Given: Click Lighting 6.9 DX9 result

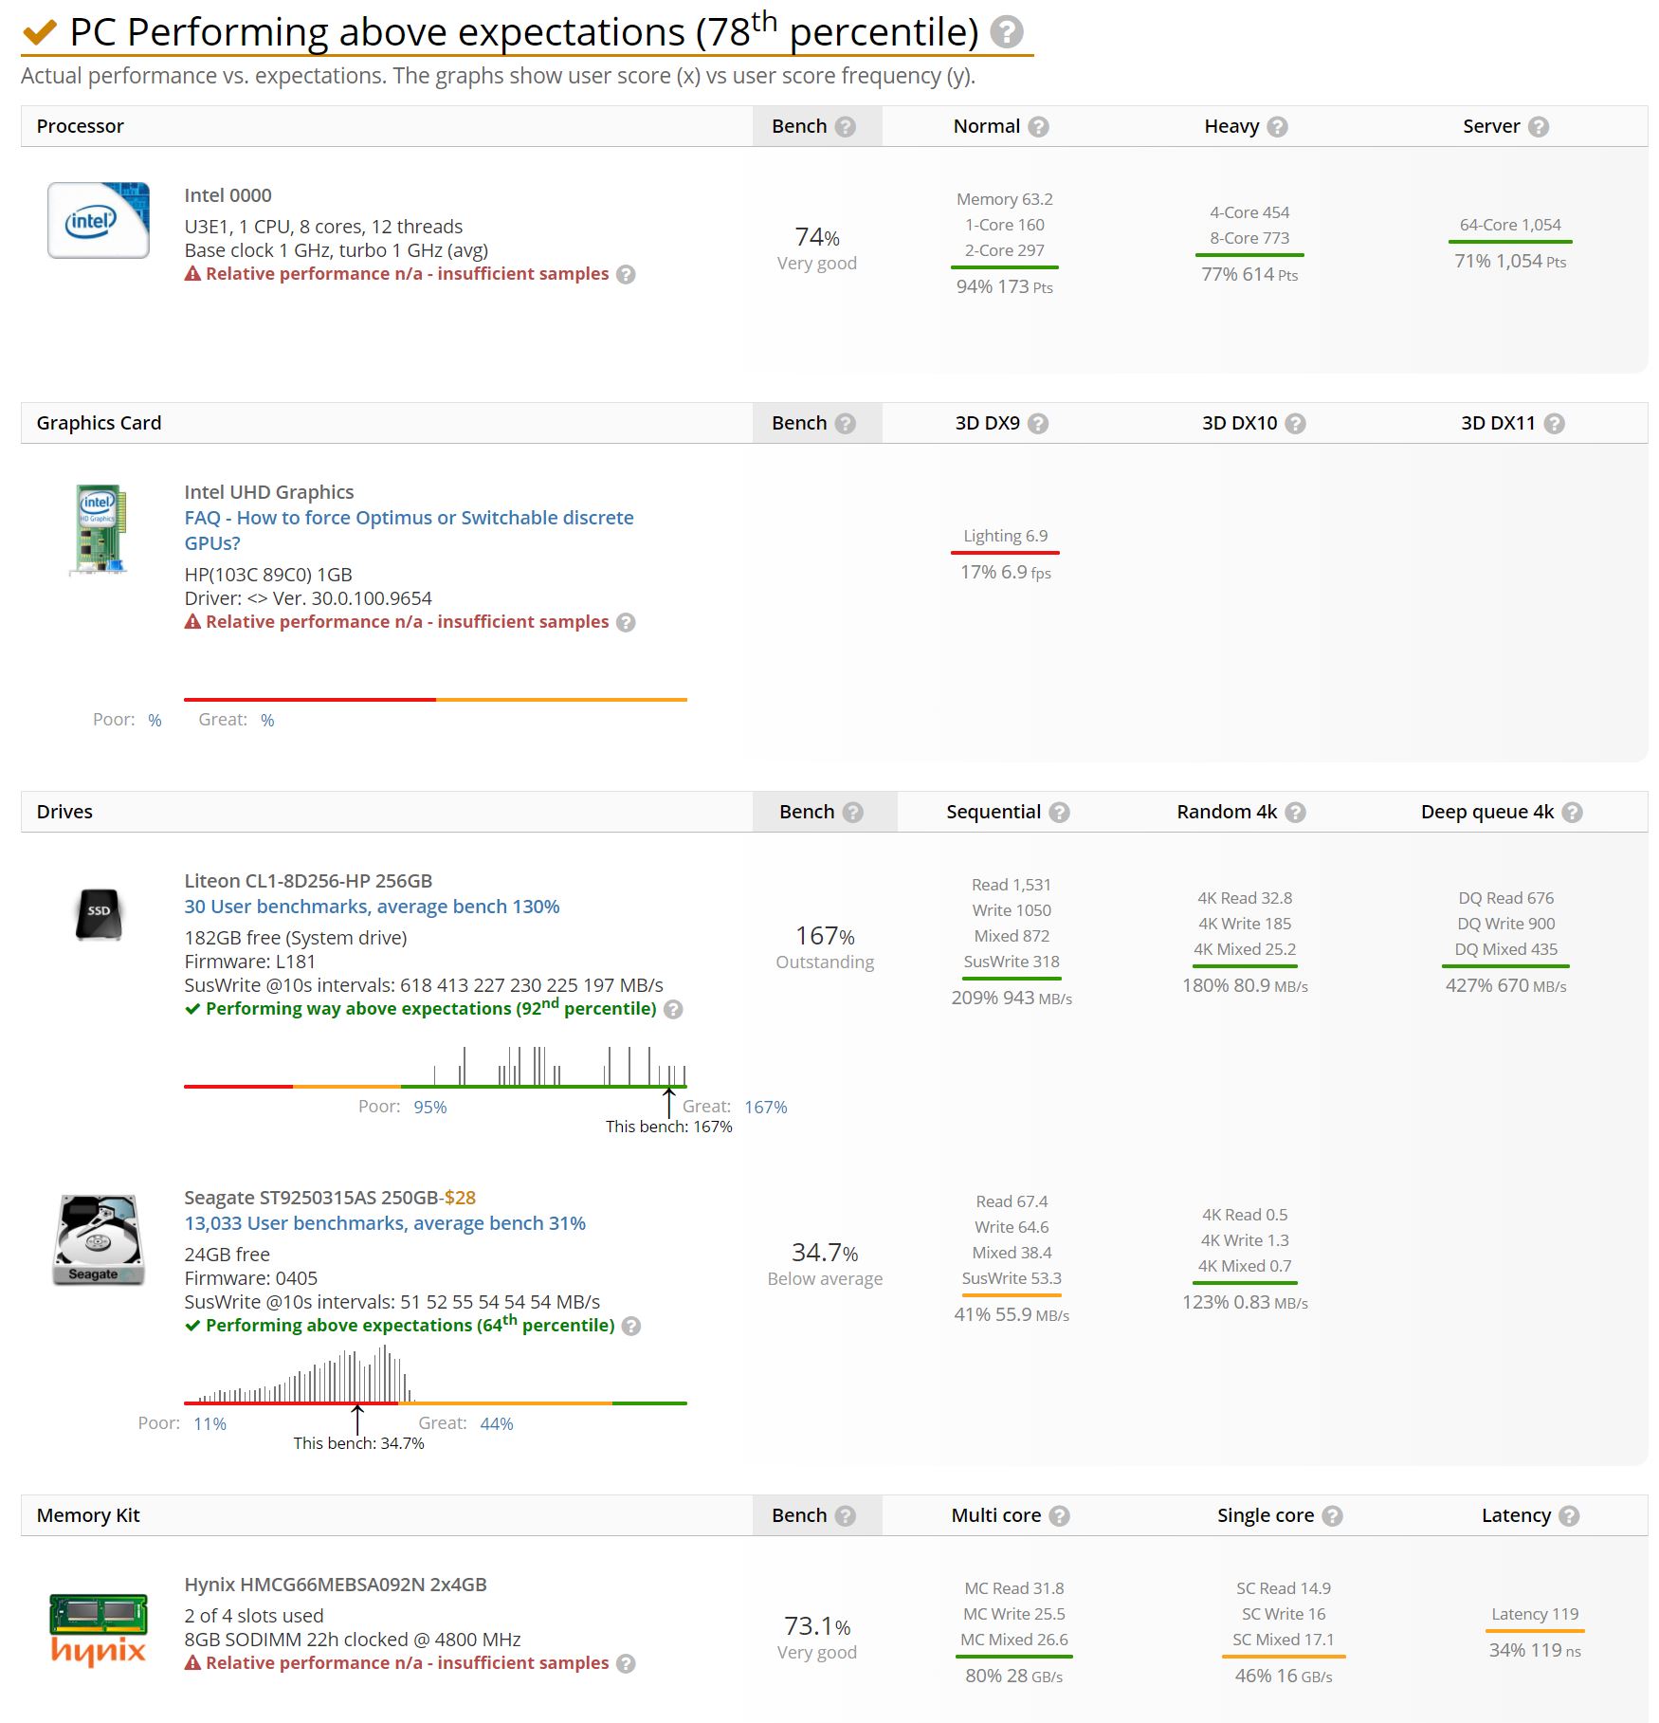Looking at the screenshot, I should click(1006, 537).
